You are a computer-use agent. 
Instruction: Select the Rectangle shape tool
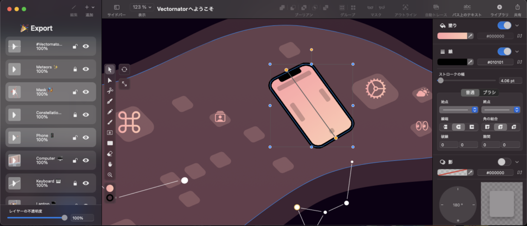tap(110, 143)
